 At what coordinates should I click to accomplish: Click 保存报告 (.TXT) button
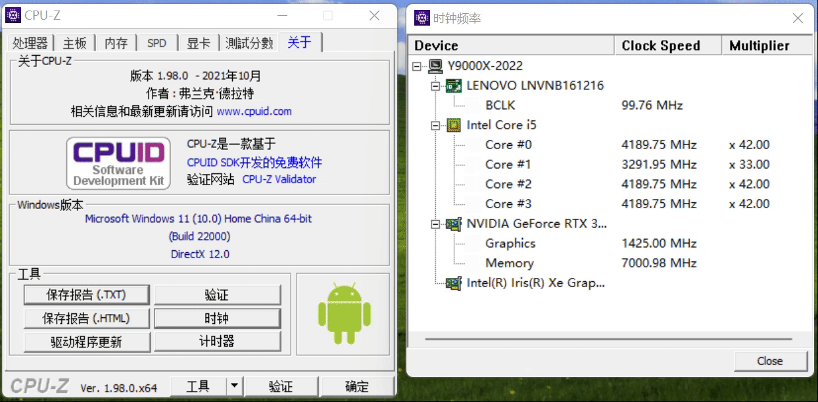(86, 295)
